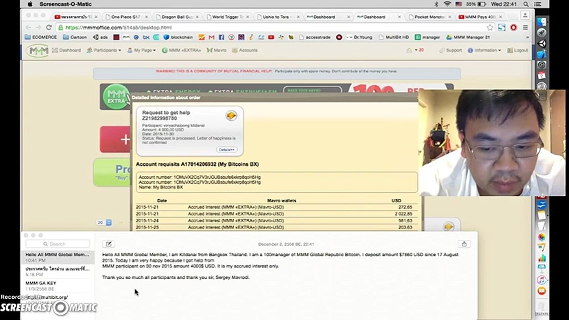The width and height of the screenshot is (569, 320).
Task: Click the Logout link
Action: point(517,50)
